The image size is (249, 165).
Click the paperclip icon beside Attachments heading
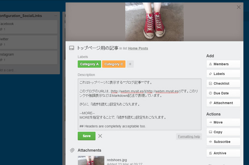pos(72,150)
